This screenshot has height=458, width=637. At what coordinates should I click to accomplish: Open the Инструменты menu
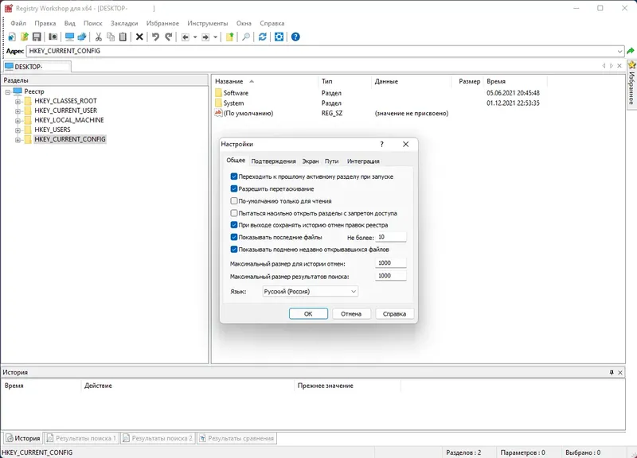[x=208, y=24]
